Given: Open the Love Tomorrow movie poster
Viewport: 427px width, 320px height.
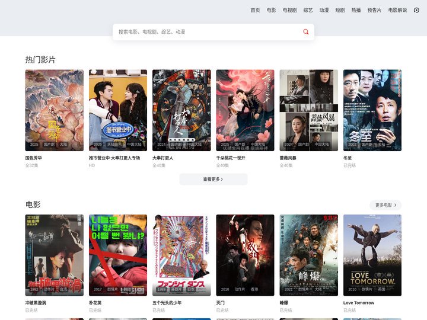Looking at the screenshot, I should coord(372,255).
